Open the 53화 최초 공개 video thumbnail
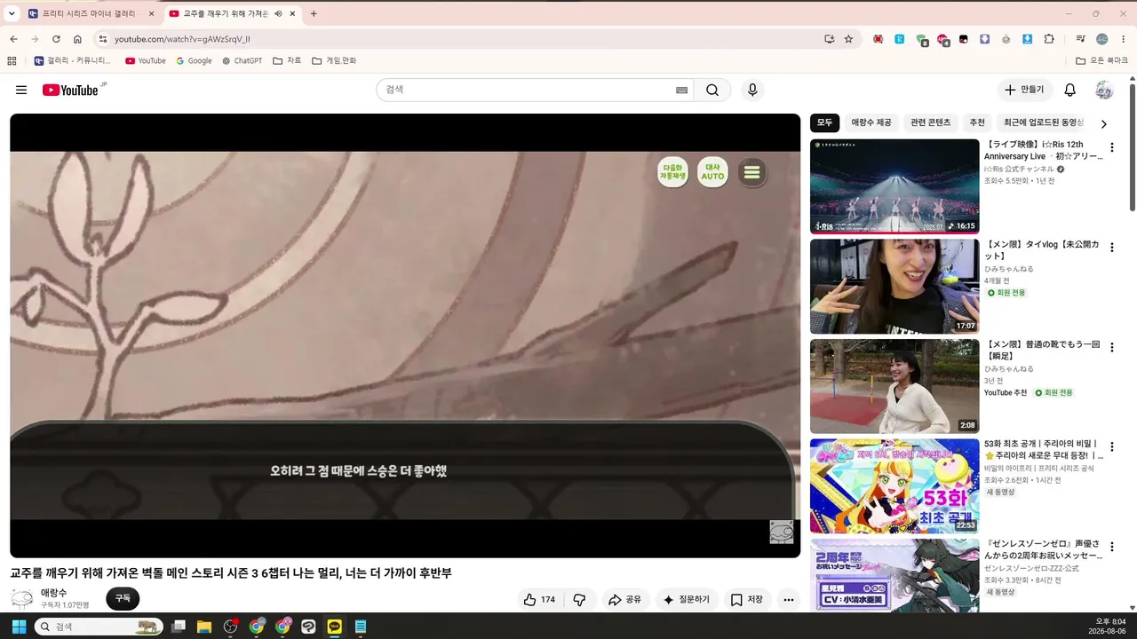1137x639 pixels. (x=894, y=486)
